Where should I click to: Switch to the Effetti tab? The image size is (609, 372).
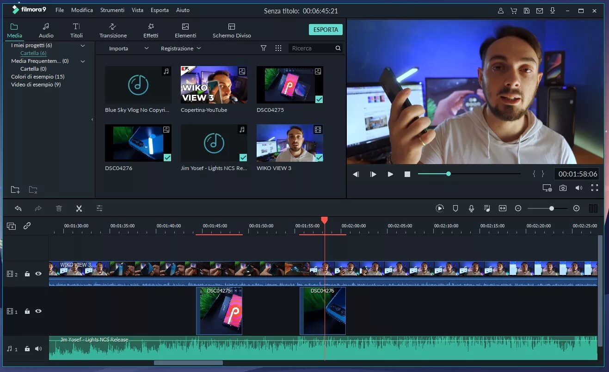point(151,30)
